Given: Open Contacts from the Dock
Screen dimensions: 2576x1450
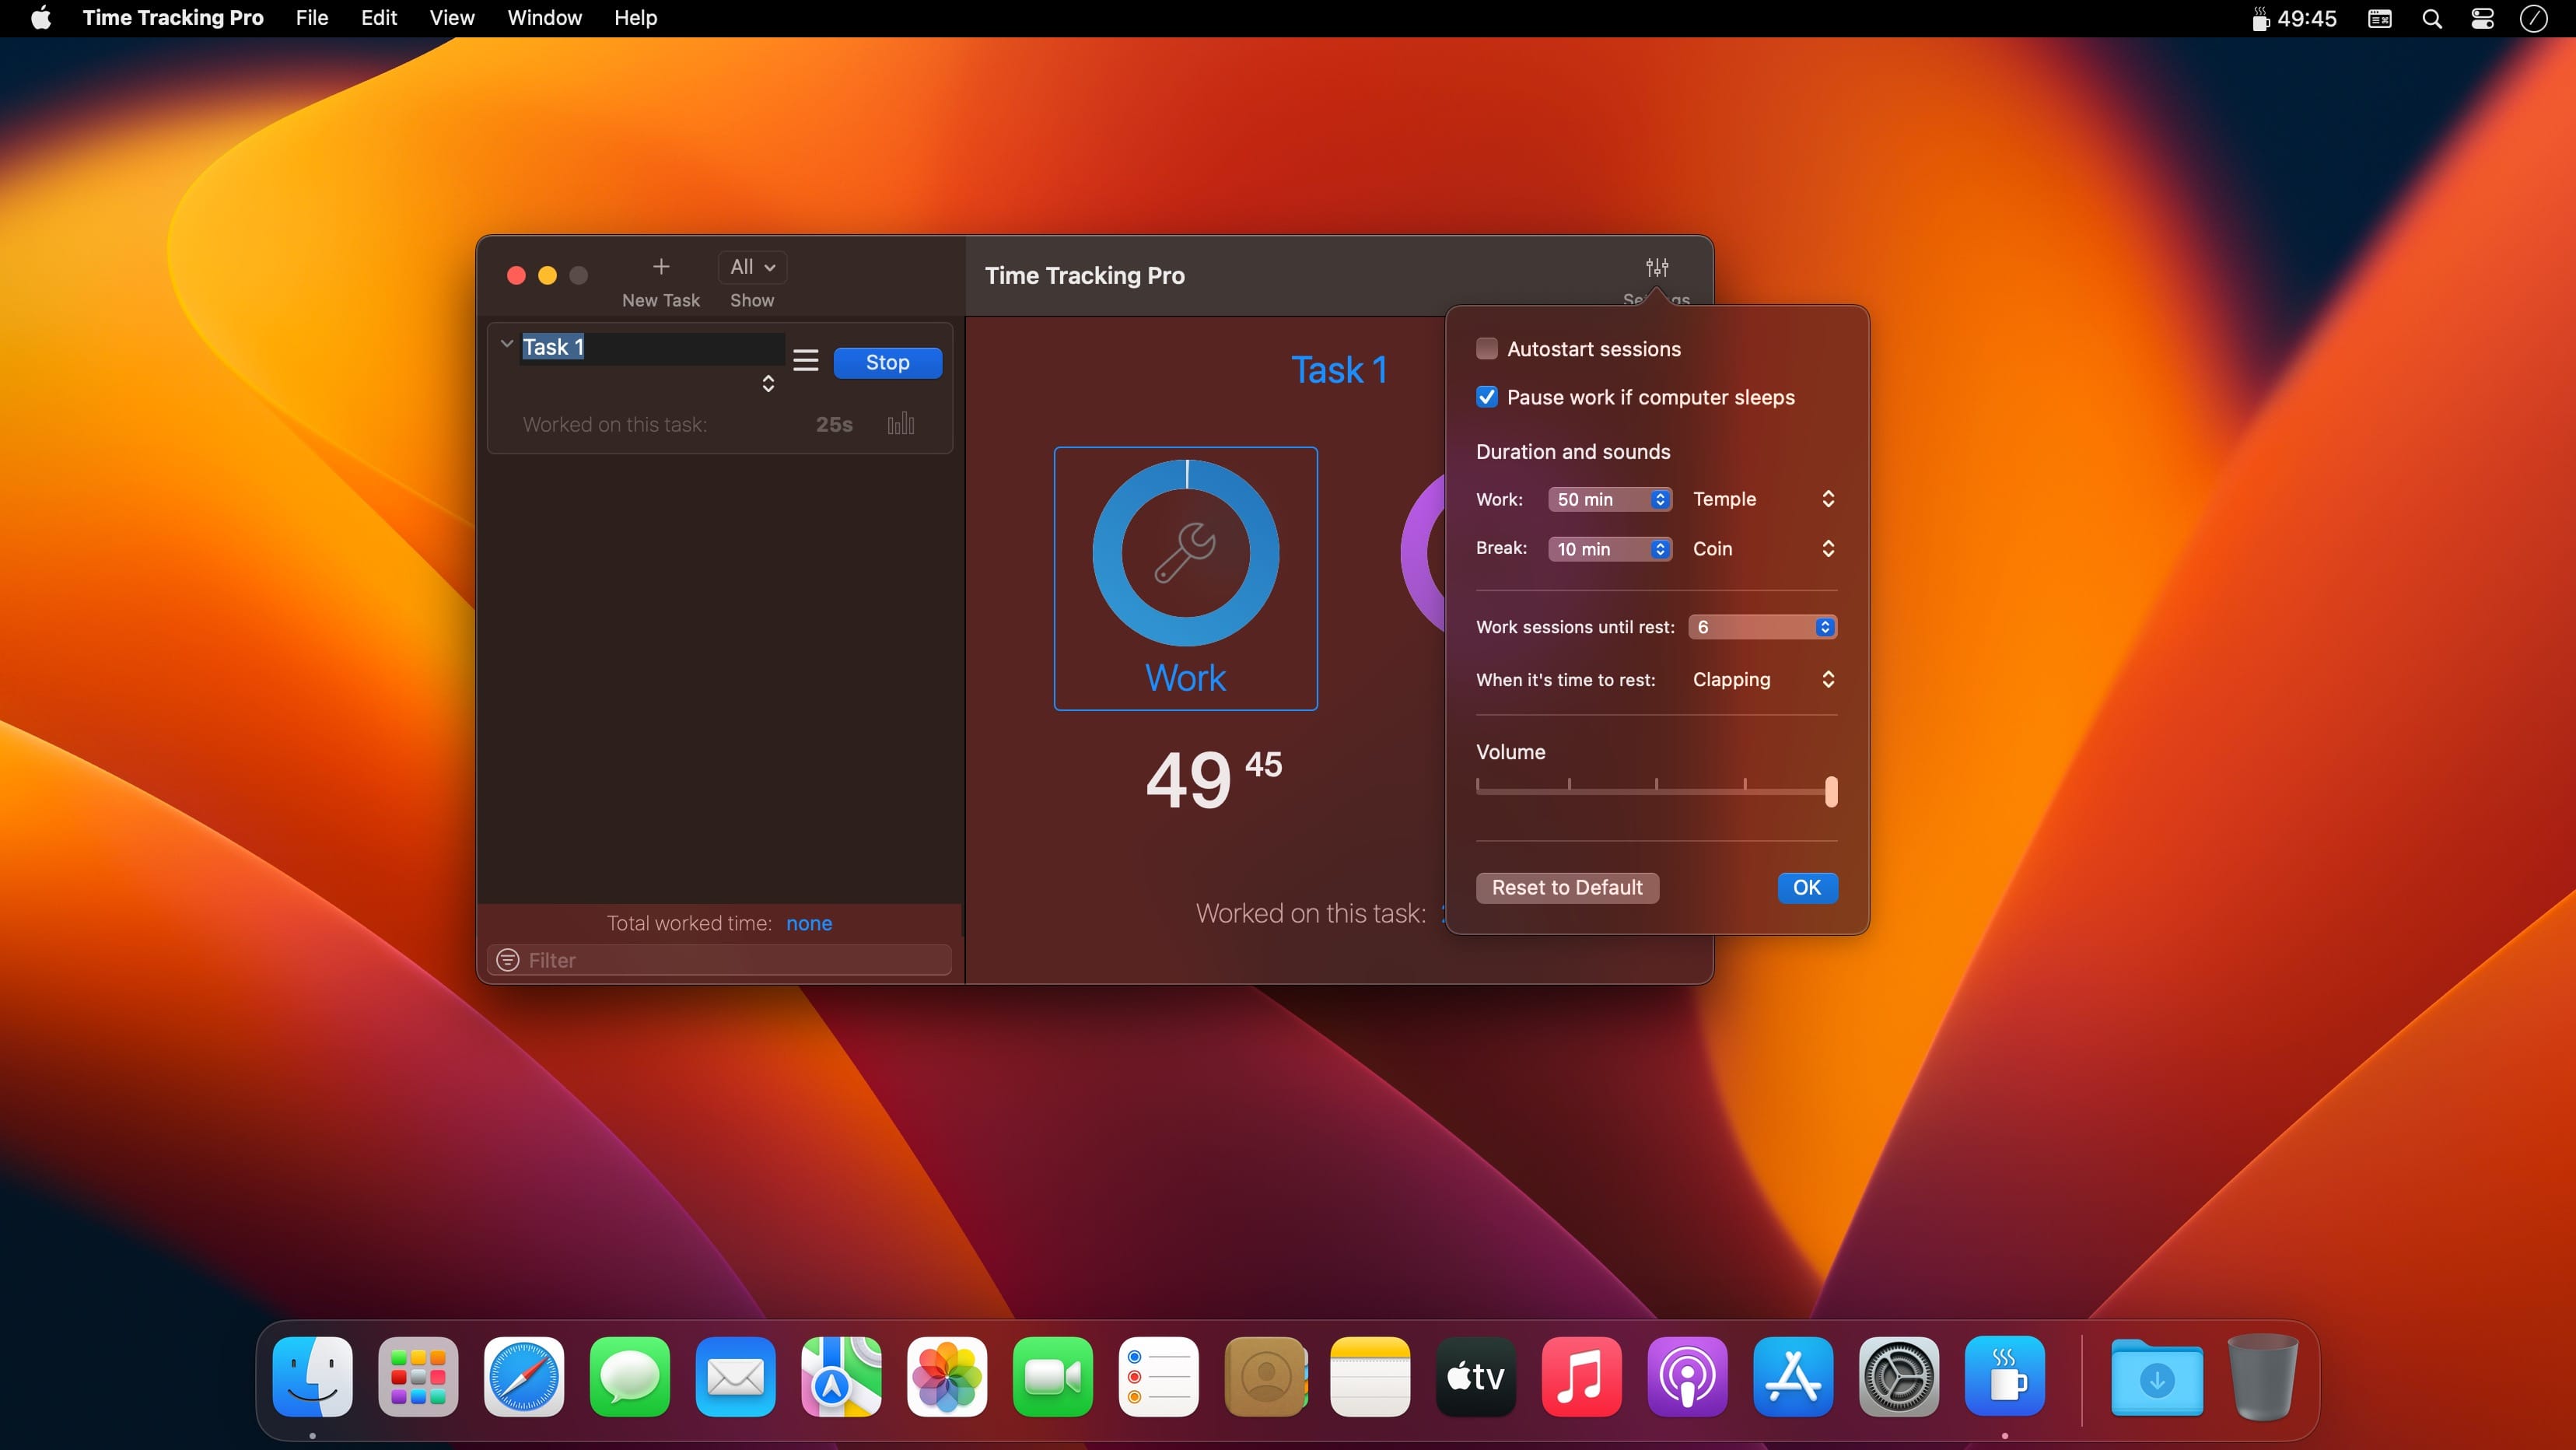Looking at the screenshot, I should click(x=1265, y=1377).
